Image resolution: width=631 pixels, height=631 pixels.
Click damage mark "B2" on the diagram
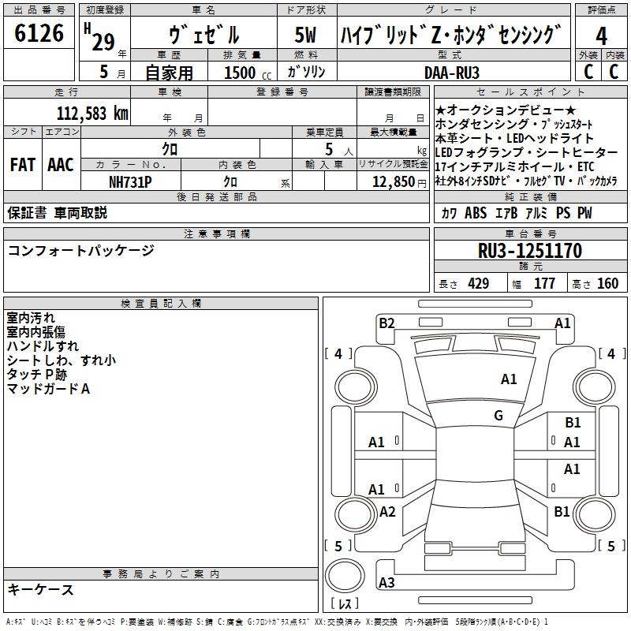point(386,323)
